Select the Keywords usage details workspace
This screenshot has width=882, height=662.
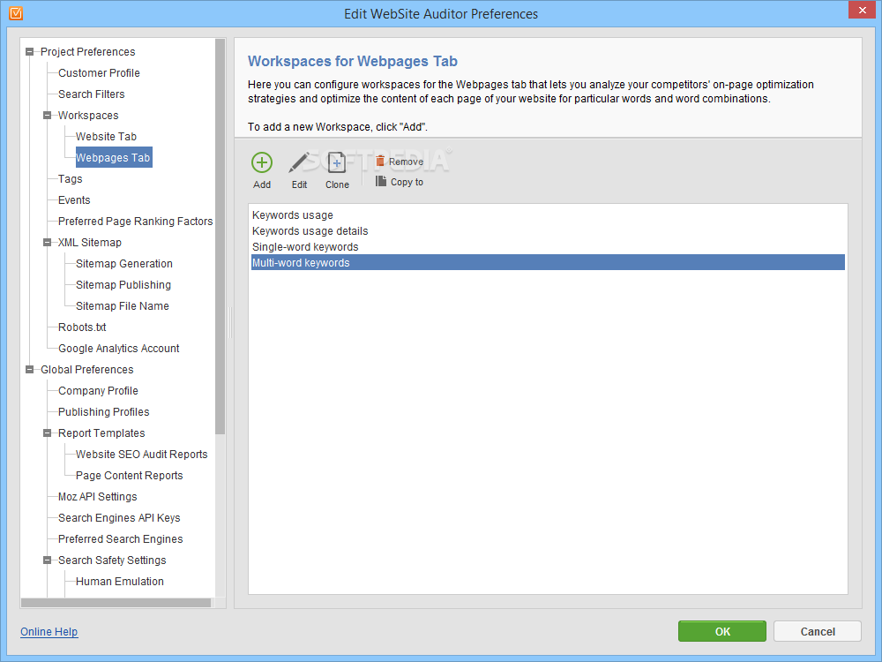point(548,230)
